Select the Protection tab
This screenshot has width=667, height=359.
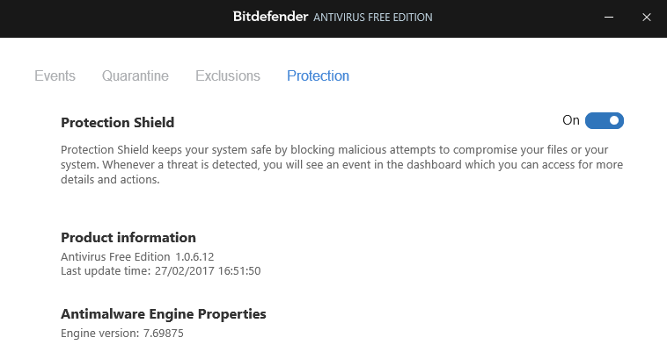coord(318,75)
